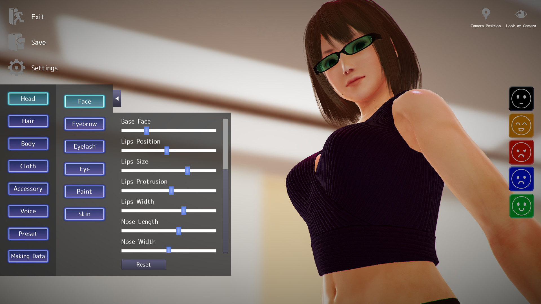This screenshot has width=541, height=304.
Task: Open the Skin customization panel
Action: pos(84,213)
